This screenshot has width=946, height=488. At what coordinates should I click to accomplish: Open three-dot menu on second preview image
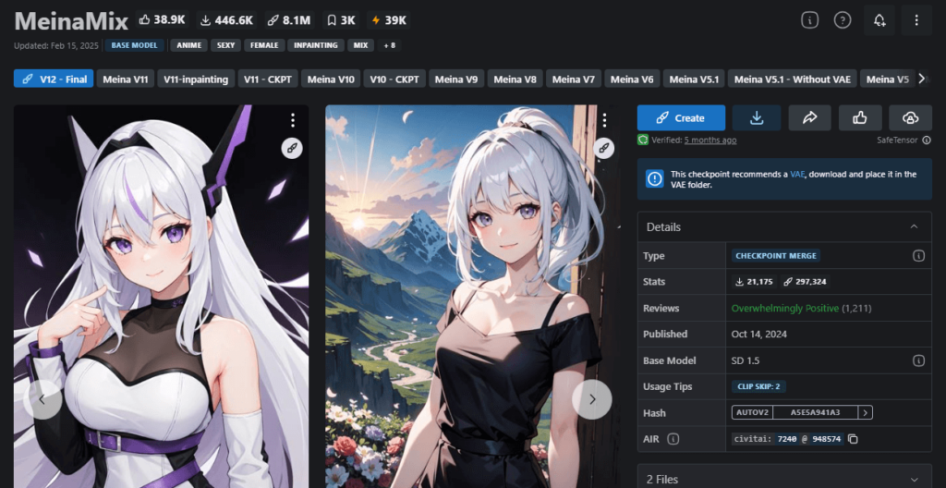(604, 120)
